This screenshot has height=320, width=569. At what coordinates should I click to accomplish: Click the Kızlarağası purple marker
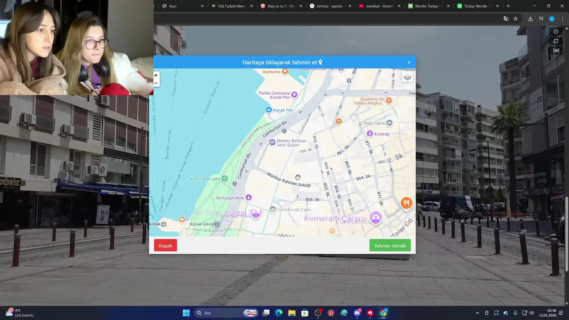coord(369,133)
